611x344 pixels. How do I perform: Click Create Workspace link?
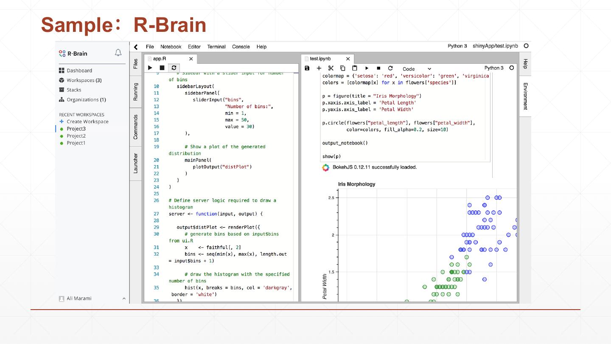[x=87, y=121]
